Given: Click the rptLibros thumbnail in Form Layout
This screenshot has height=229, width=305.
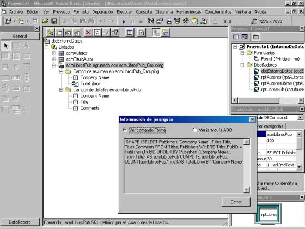Looking at the screenshot, I should 268,214.
